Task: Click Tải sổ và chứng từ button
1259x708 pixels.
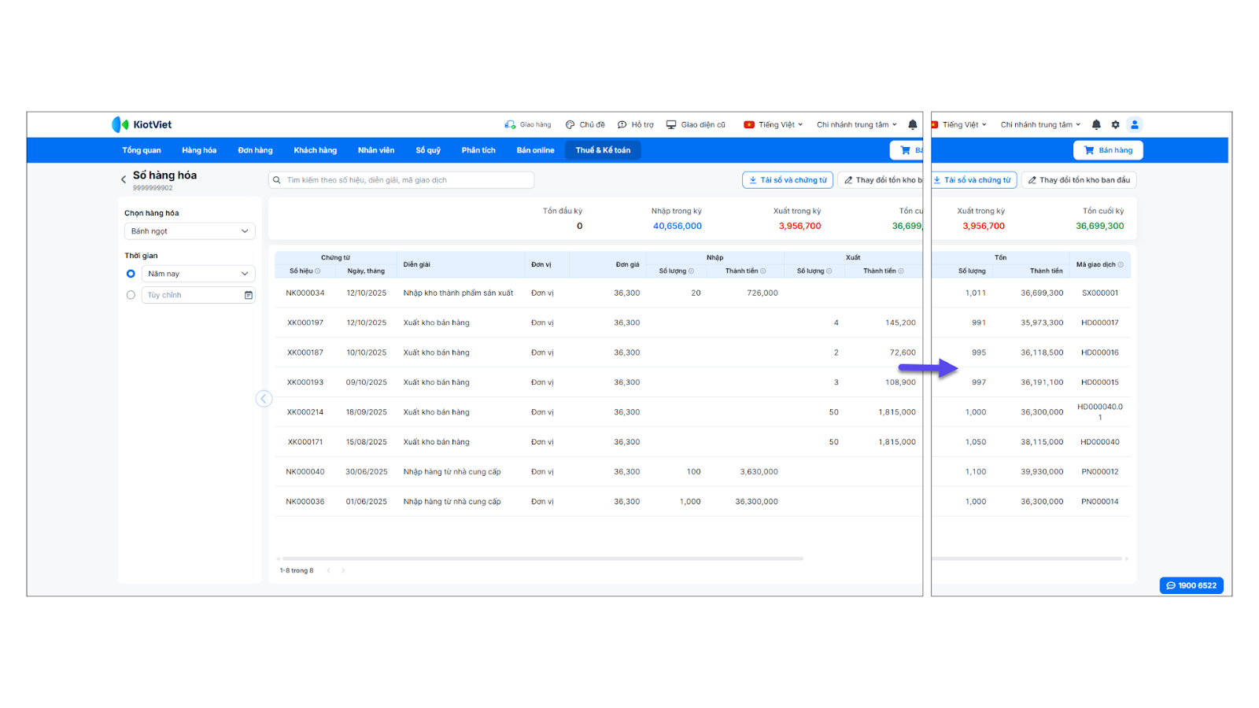Action: click(x=787, y=180)
